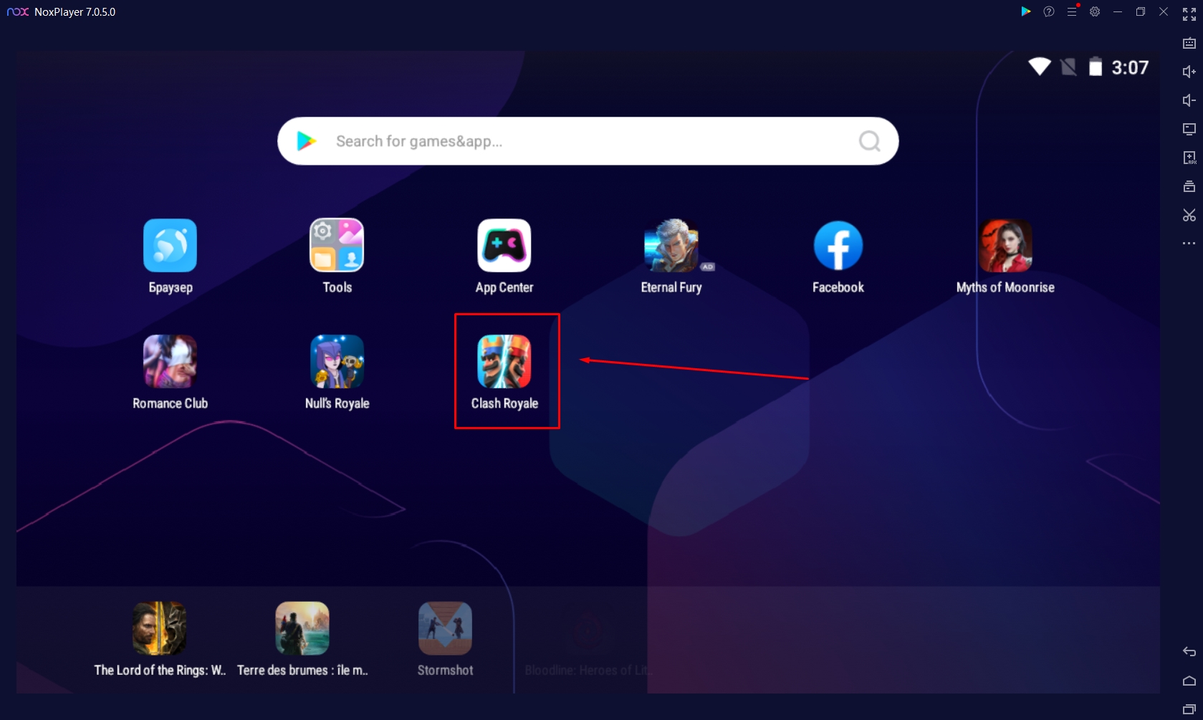Image resolution: width=1203 pixels, height=720 pixels.
Task: Restore down the NoxPlayer window
Action: coord(1141,11)
